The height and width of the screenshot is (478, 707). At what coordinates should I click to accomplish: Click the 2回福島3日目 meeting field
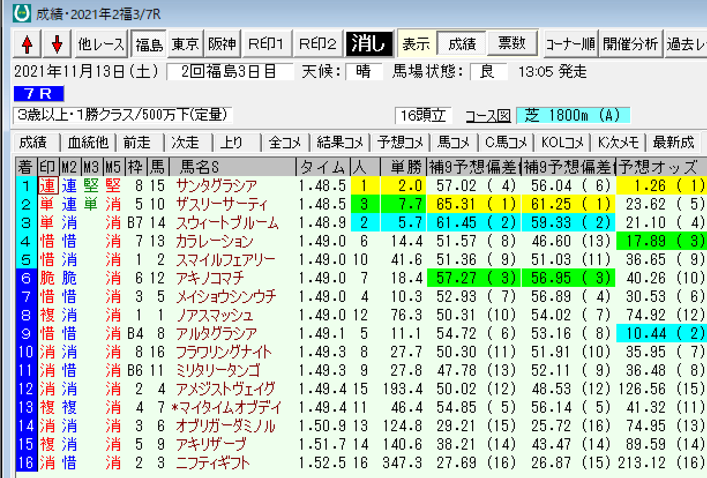point(230,72)
